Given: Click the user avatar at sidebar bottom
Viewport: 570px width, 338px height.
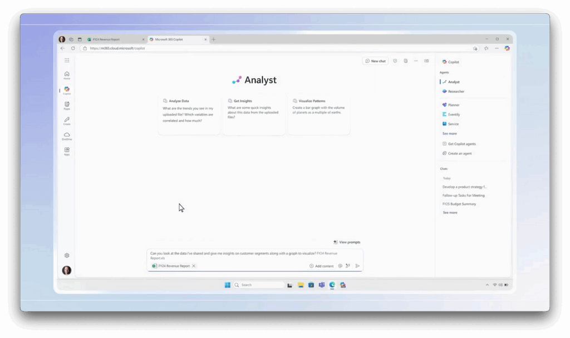Looking at the screenshot, I should [x=67, y=270].
